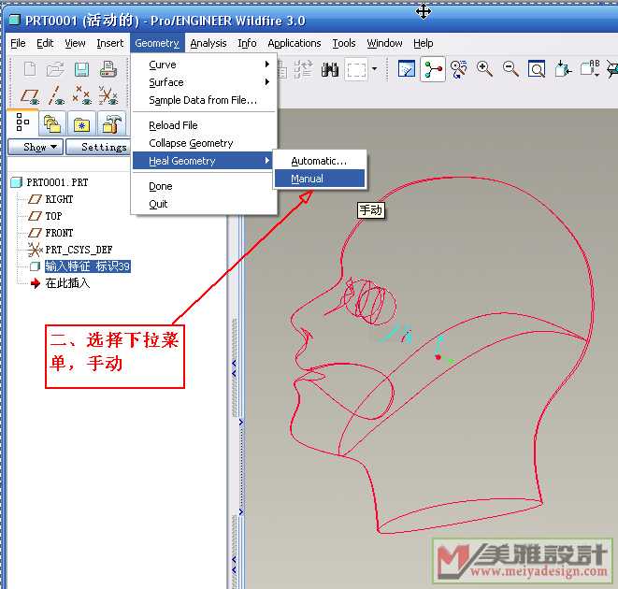This screenshot has width=618, height=589.
Task: Click the Open folder icon
Action: click(55, 69)
